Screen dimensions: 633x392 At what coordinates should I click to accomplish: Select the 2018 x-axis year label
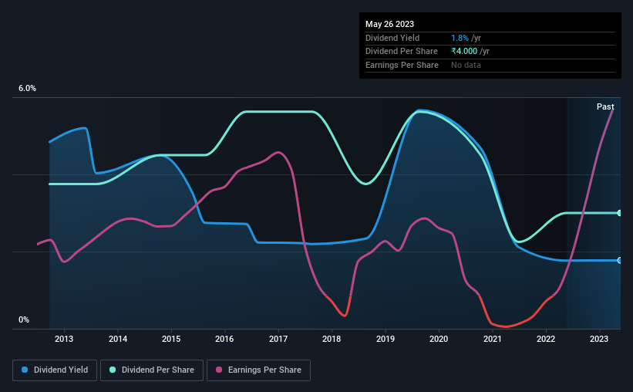pyautogui.click(x=332, y=339)
